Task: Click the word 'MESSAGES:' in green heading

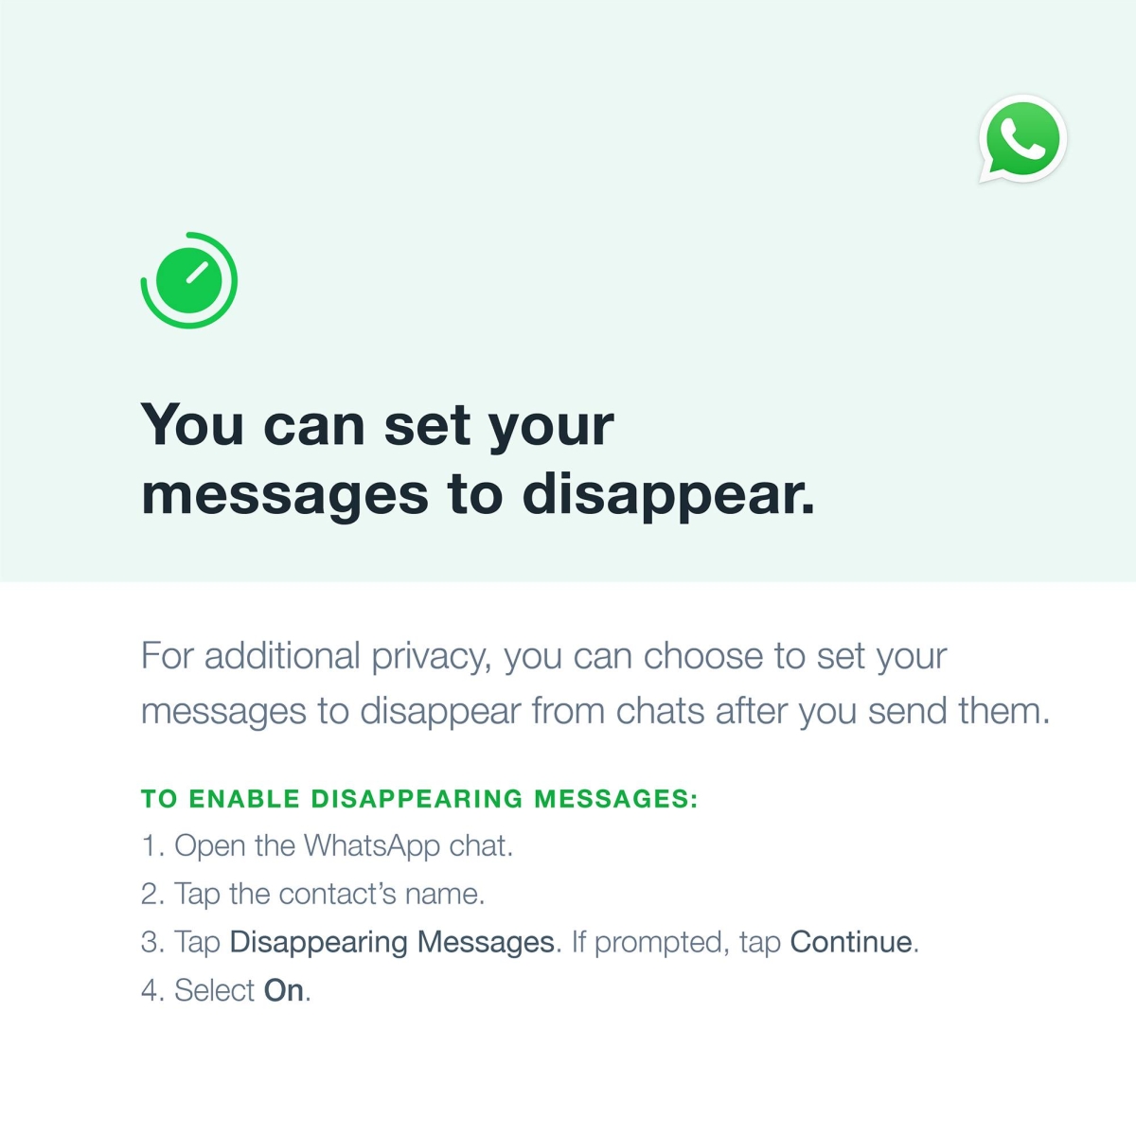Action: click(616, 799)
